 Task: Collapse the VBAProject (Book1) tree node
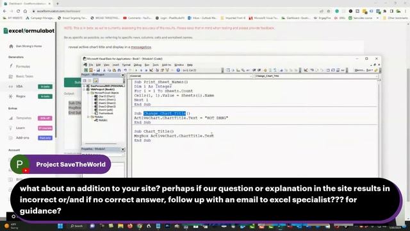point(85,89)
